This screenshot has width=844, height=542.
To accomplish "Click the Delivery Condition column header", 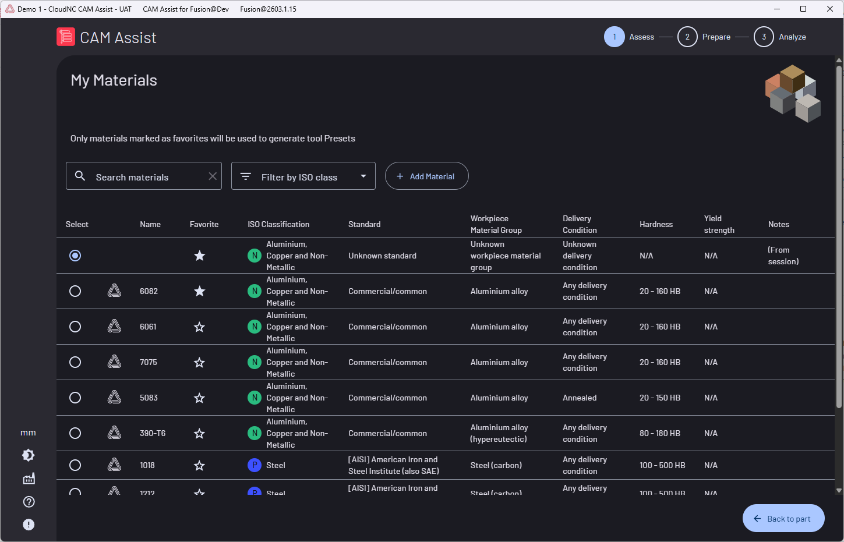I will tap(580, 224).
